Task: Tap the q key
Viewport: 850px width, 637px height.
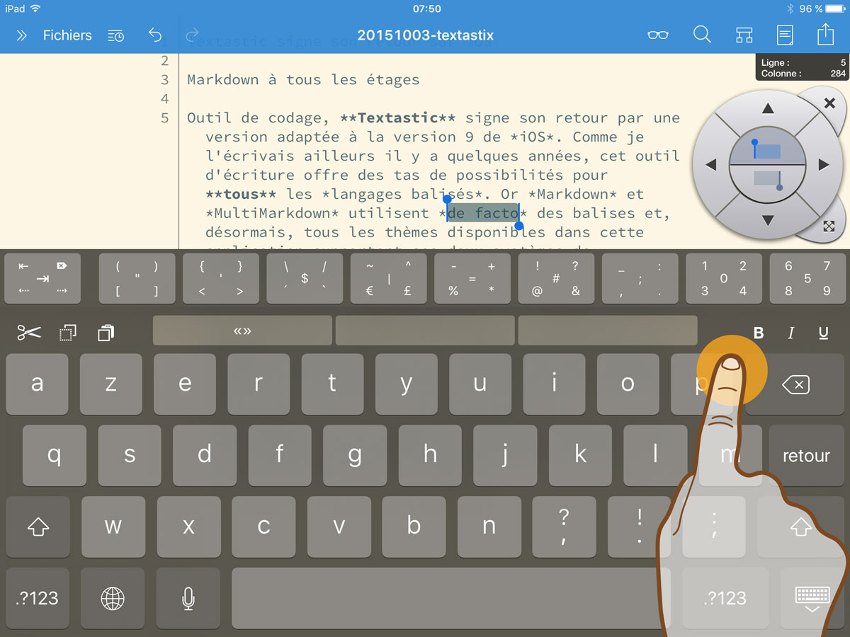Action: (54, 455)
